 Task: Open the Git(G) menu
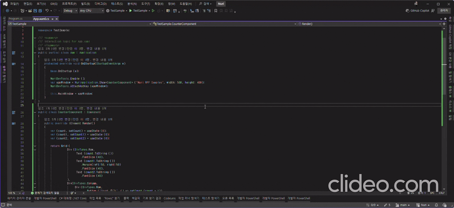click(x=54, y=4)
